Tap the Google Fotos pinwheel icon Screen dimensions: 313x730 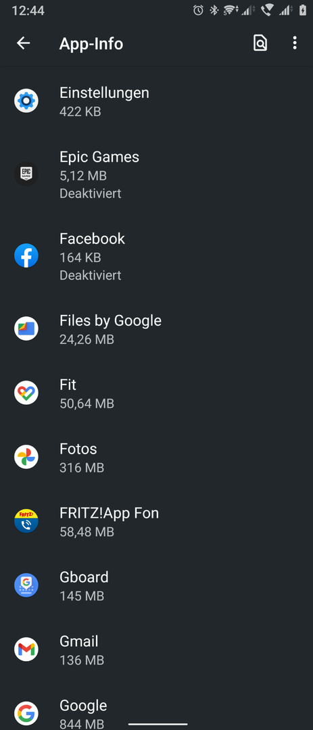point(26,457)
